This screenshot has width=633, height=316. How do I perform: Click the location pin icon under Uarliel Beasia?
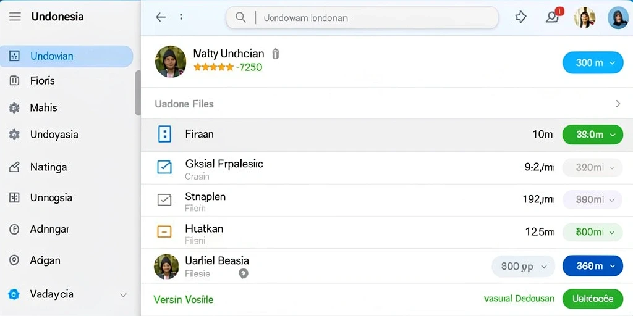coord(243,273)
